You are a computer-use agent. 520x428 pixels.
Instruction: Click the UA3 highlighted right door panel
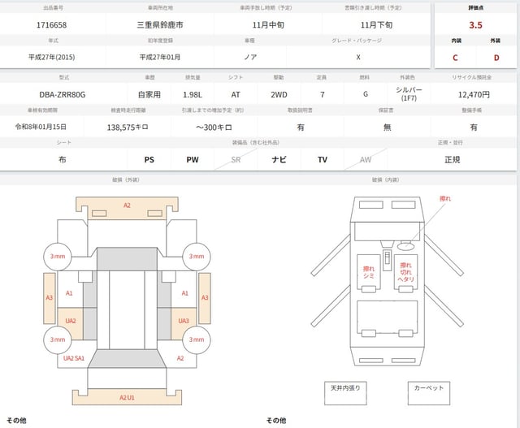click(x=184, y=321)
